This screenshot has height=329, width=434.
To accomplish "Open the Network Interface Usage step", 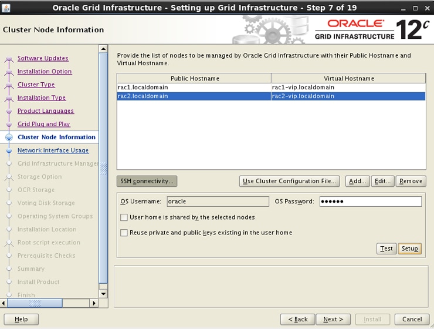I will coord(53,150).
